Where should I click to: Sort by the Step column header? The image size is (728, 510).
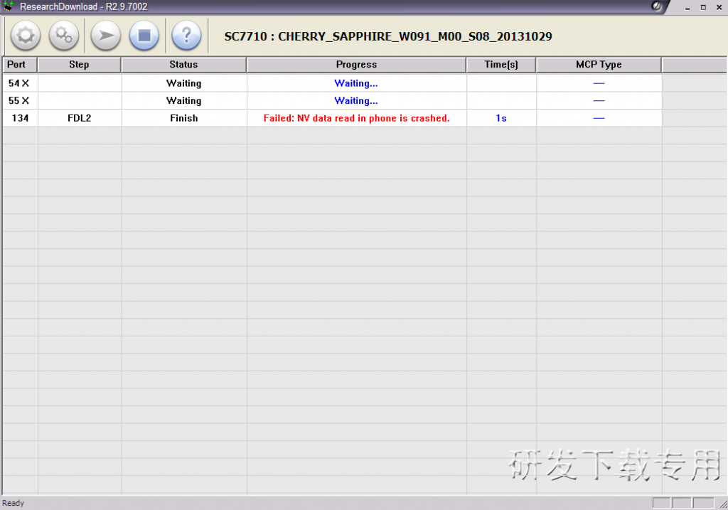(79, 64)
